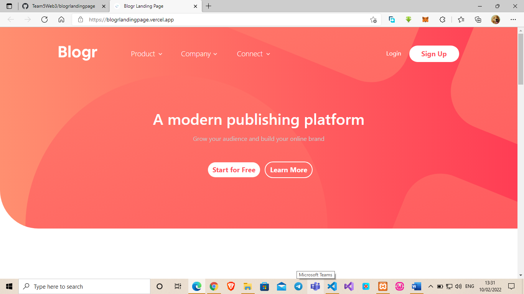Open Visual Studio Code from the taskbar
The width and height of the screenshot is (524, 294).
coord(332,286)
